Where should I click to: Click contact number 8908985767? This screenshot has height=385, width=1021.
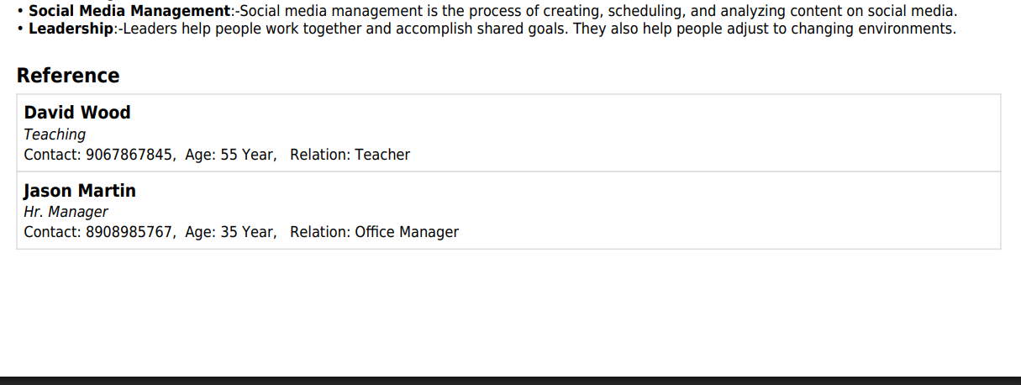130,232
